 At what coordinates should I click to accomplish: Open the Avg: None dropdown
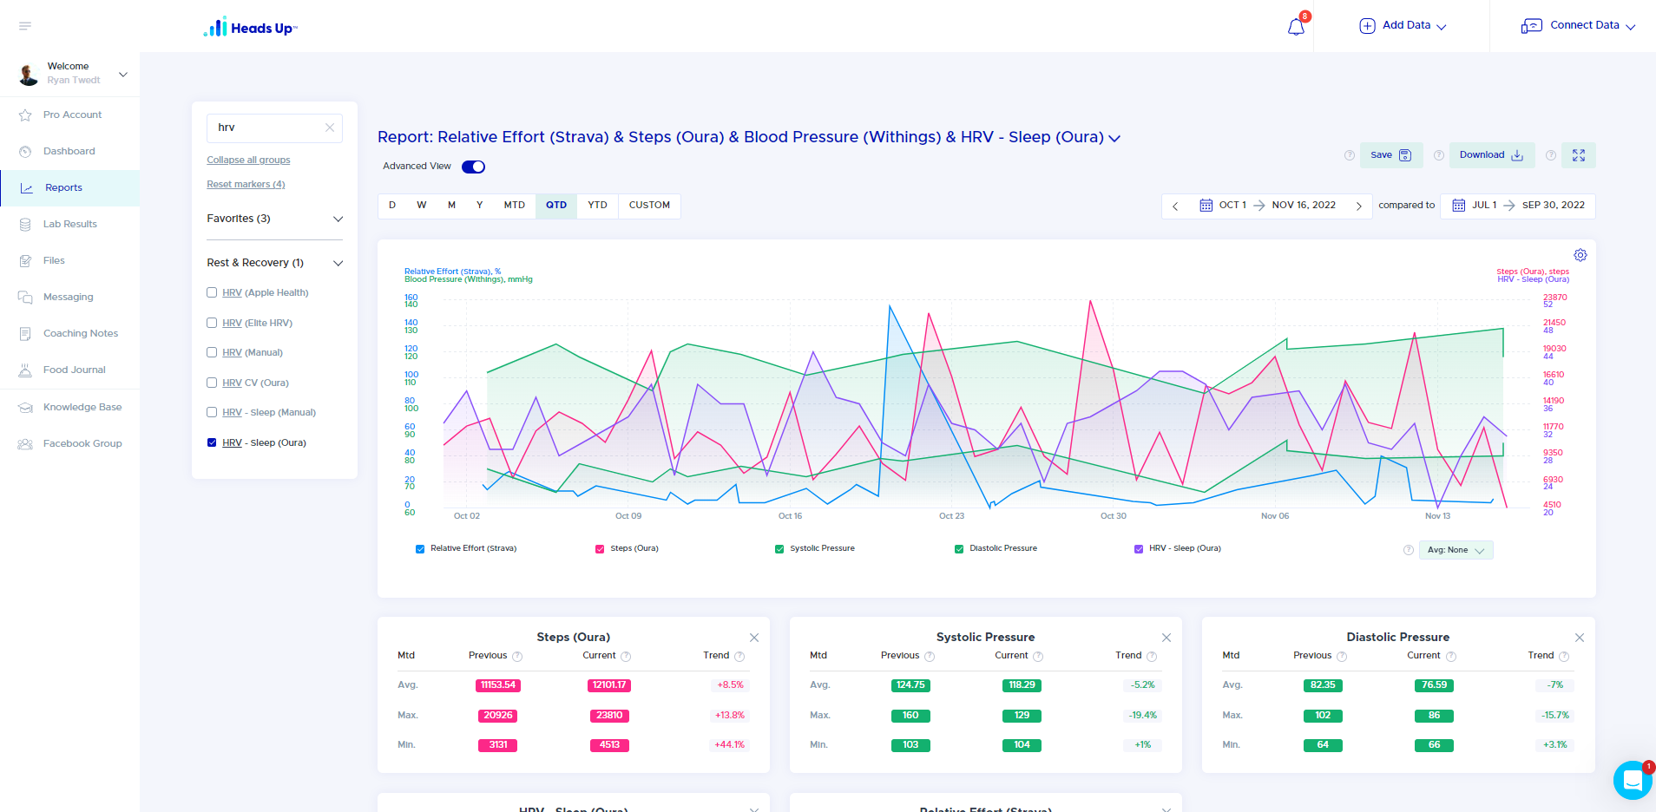click(x=1456, y=550)
